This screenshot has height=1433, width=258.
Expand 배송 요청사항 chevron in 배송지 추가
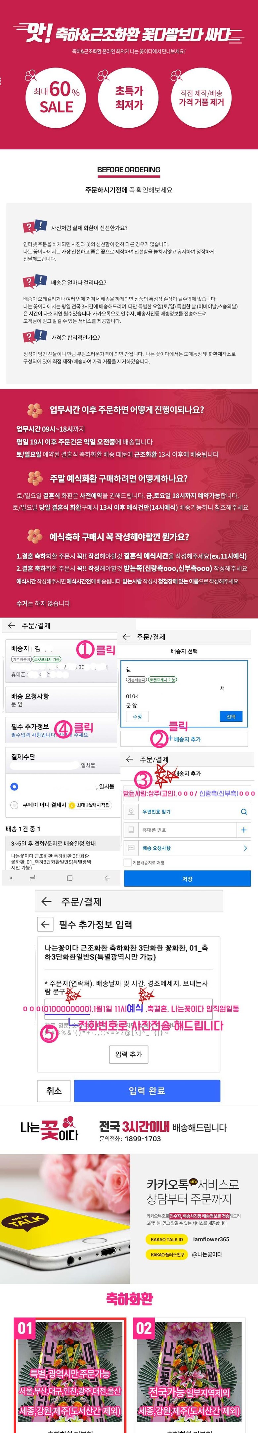coord(245,848)
